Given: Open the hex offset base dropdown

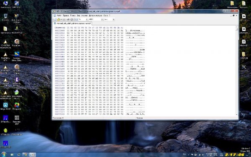Looking at the screenshot, I should tap(113, 19).
